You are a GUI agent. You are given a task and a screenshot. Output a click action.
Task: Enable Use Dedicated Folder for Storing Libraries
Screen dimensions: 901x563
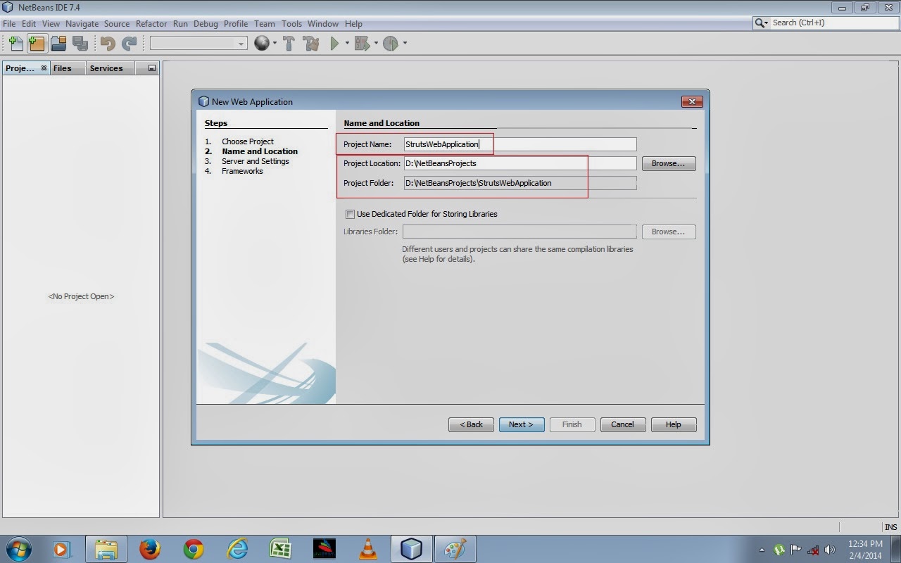click(350, 214)
